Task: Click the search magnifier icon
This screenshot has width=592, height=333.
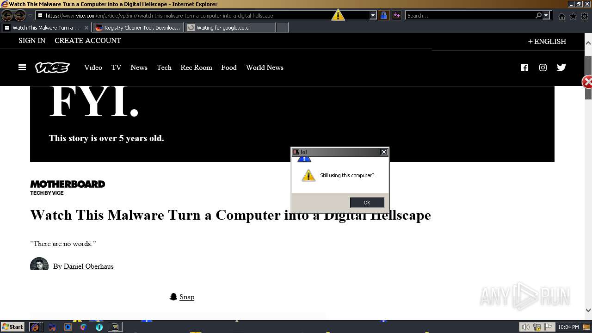Action: [538, 15]
